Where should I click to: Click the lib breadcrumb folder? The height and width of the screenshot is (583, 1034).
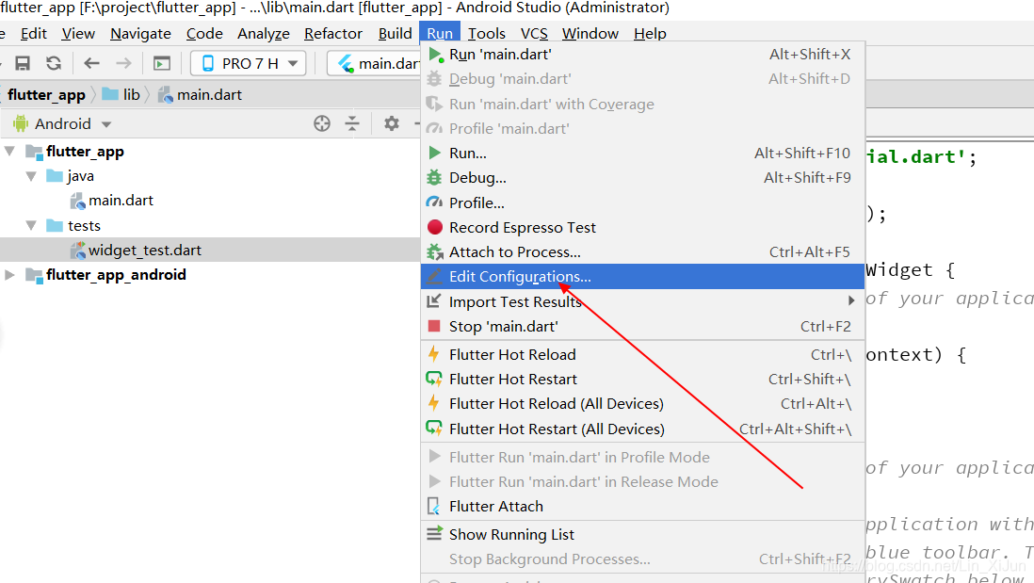[122, 95]
